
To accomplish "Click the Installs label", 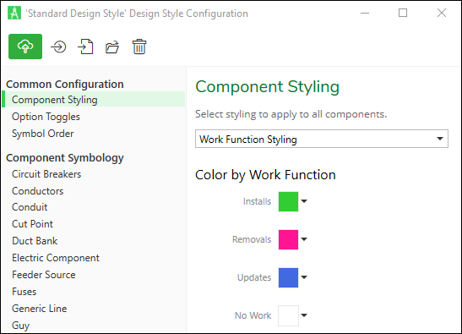I will pos(257,201).
